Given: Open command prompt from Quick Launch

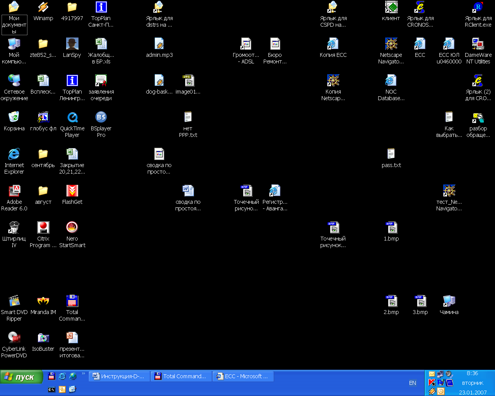Looking at the screenshot, I should tap(51, 389).
